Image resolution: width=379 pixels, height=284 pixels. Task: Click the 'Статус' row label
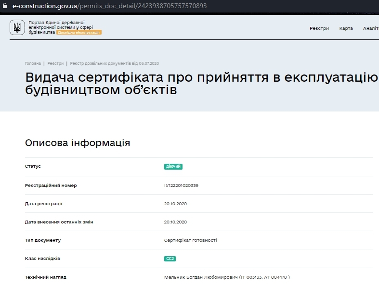[33, 166]
